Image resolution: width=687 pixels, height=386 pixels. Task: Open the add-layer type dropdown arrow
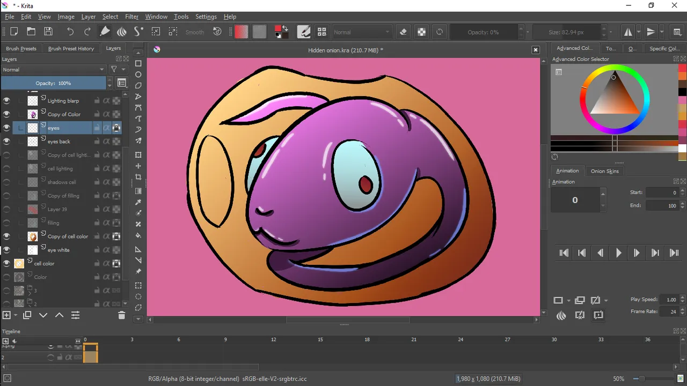click(x=16, y=315)
